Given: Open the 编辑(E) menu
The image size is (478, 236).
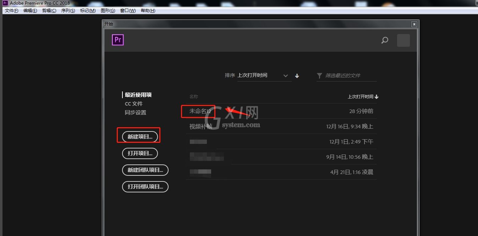Looking at the screenshot, I should [x=30, y=11].
